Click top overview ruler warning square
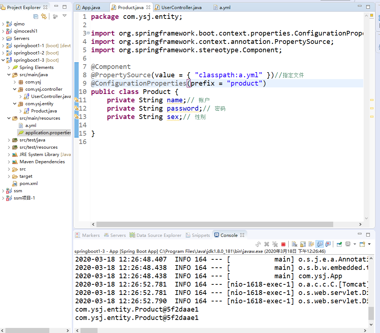Image resolution: width=380 pixels, height=333 pixels. 372,16
